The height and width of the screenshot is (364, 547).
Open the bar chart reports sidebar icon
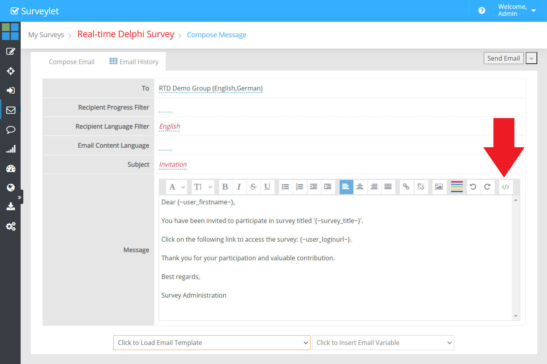click(x=11, y=149)
